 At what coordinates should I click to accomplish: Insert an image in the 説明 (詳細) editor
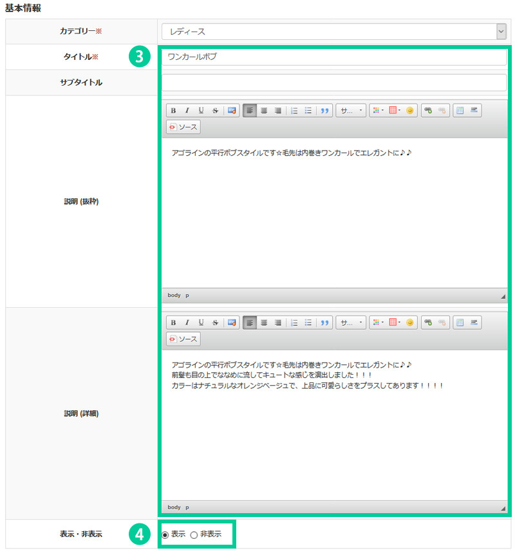(x=232, y=323)
